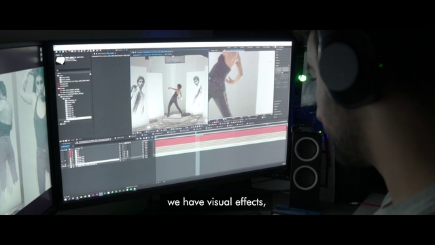
Task: Select the project item thumbnail preview
Action: coord(60,61)
